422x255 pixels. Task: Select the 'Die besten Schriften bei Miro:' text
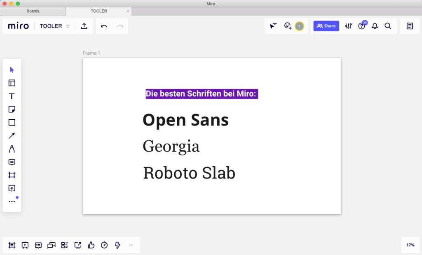point(202,94)
